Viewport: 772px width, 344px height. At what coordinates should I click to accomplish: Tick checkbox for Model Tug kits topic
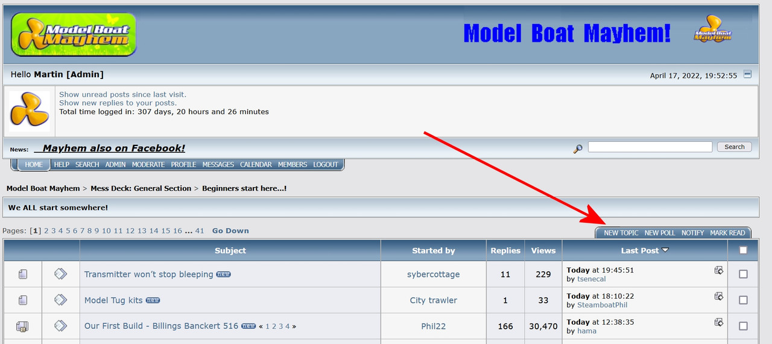pyautogui.click(x=743, y=300)
